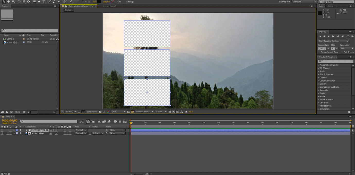
Task: Select the Layer (none) viewer tab
Action: pyautogui.click(x=110, y=6)
